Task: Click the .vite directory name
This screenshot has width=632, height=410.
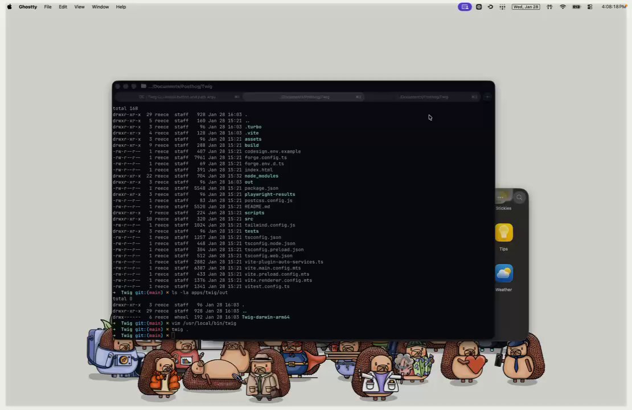Action: tap(252, 133)
